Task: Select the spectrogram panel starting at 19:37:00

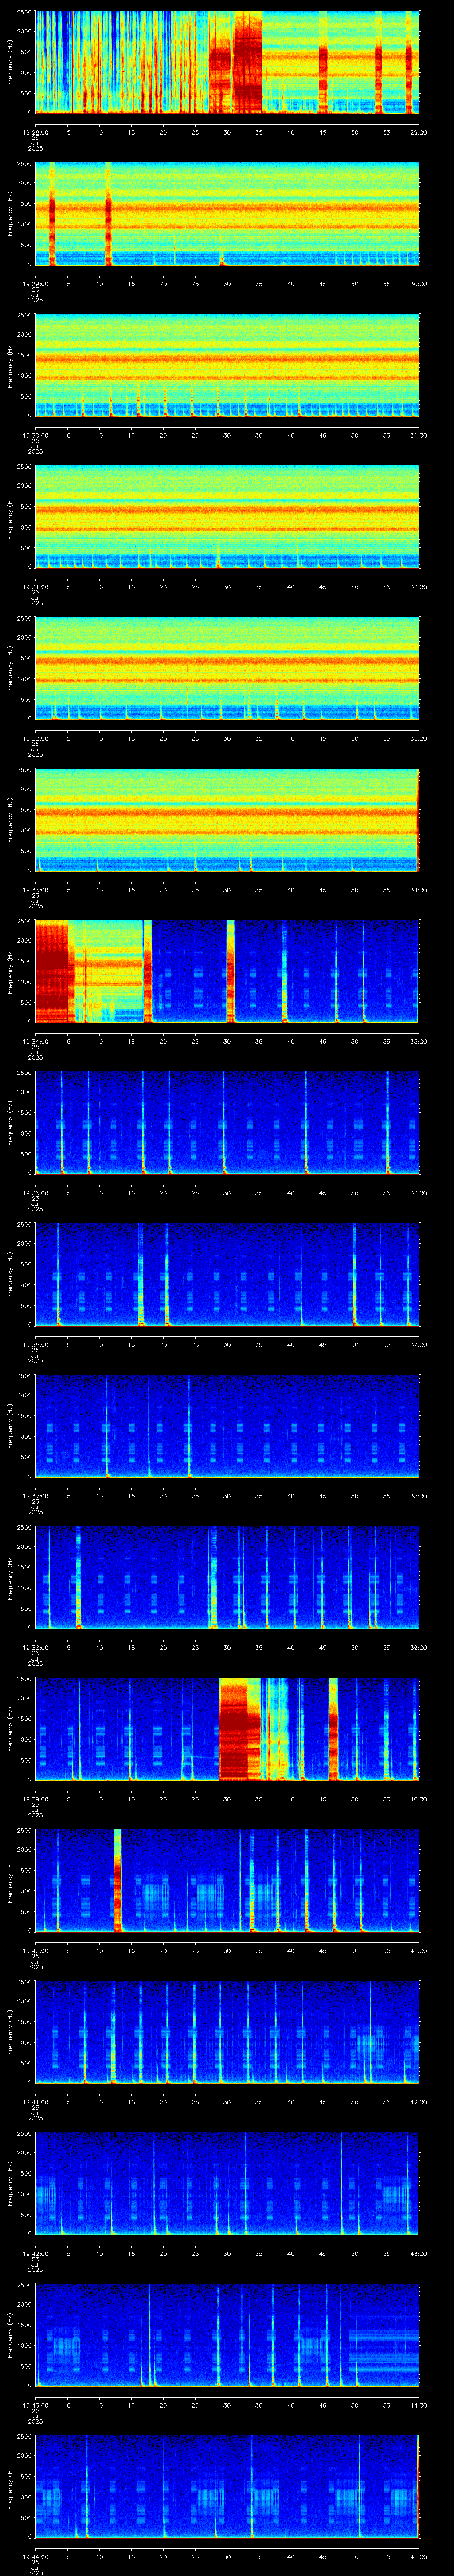Action: coord(227,1425)
